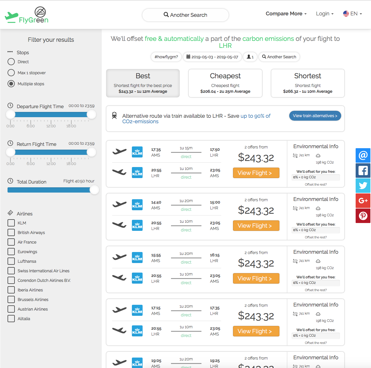
Task: Click KLM logo on 17:35 outbound flight
Action: pyautogui.click(x=137, y=152)
